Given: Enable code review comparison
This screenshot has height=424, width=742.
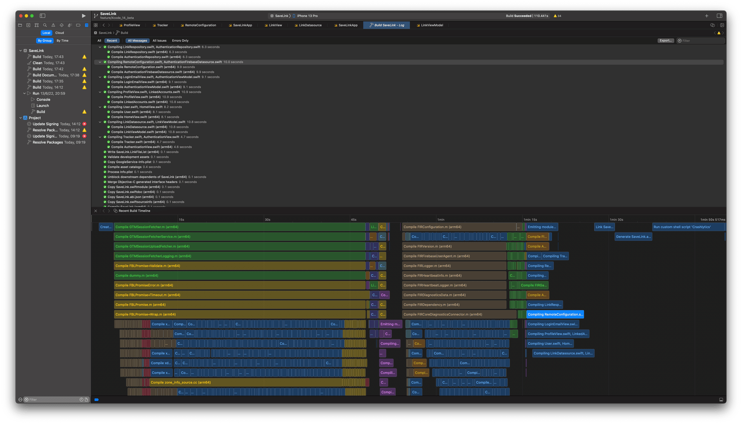Looking at the screenshot, I should (x=712, y=25).
